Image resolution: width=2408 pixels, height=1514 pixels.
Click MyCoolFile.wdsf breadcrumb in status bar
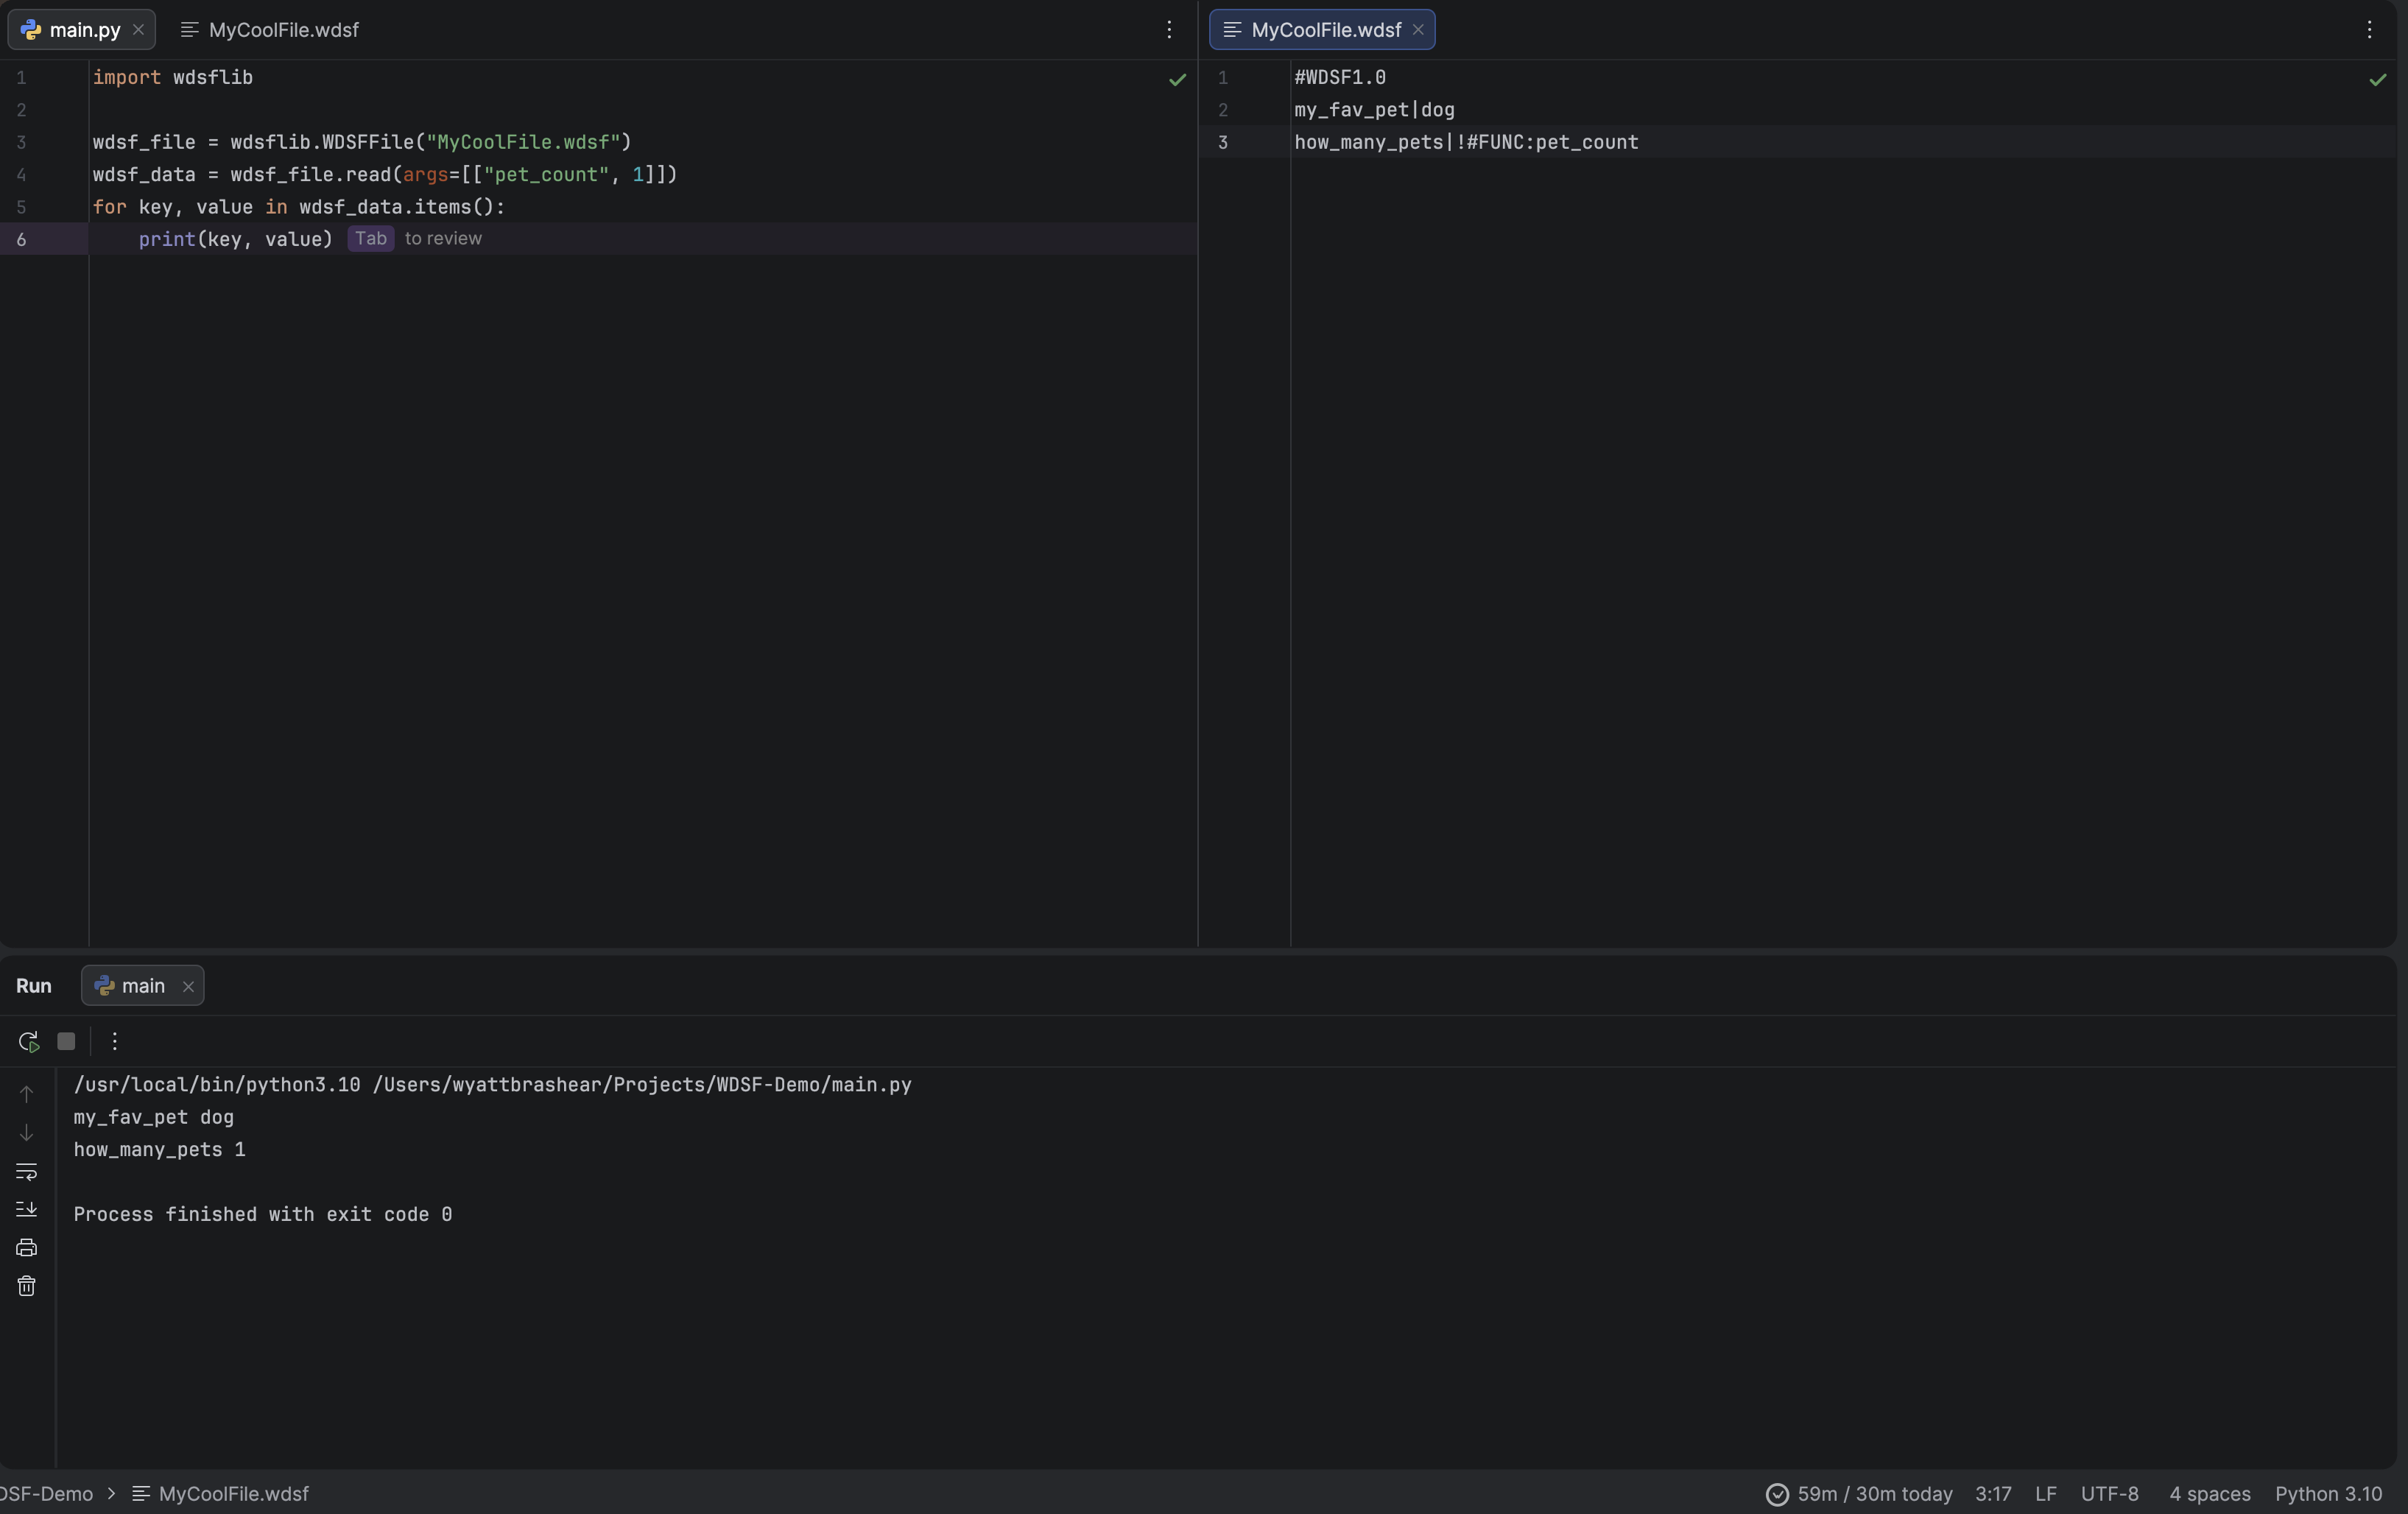click(221, 1494)
